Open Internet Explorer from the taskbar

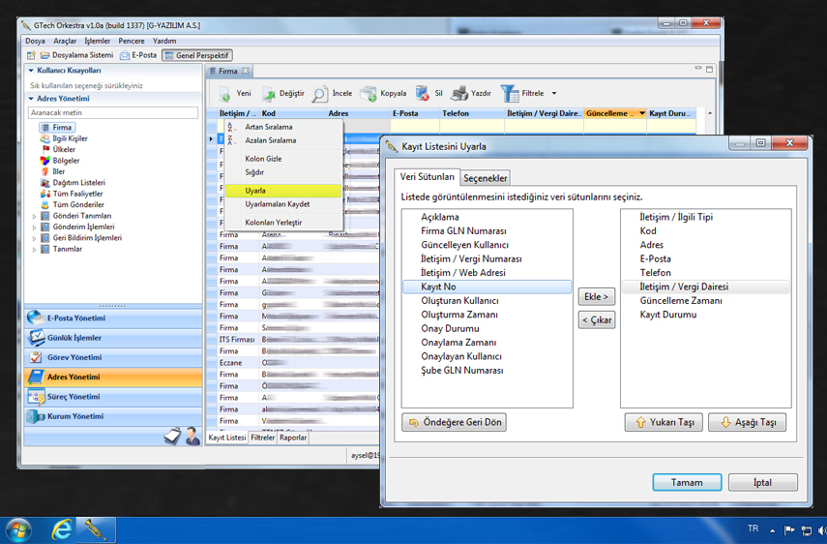click(x=63, y=529)
